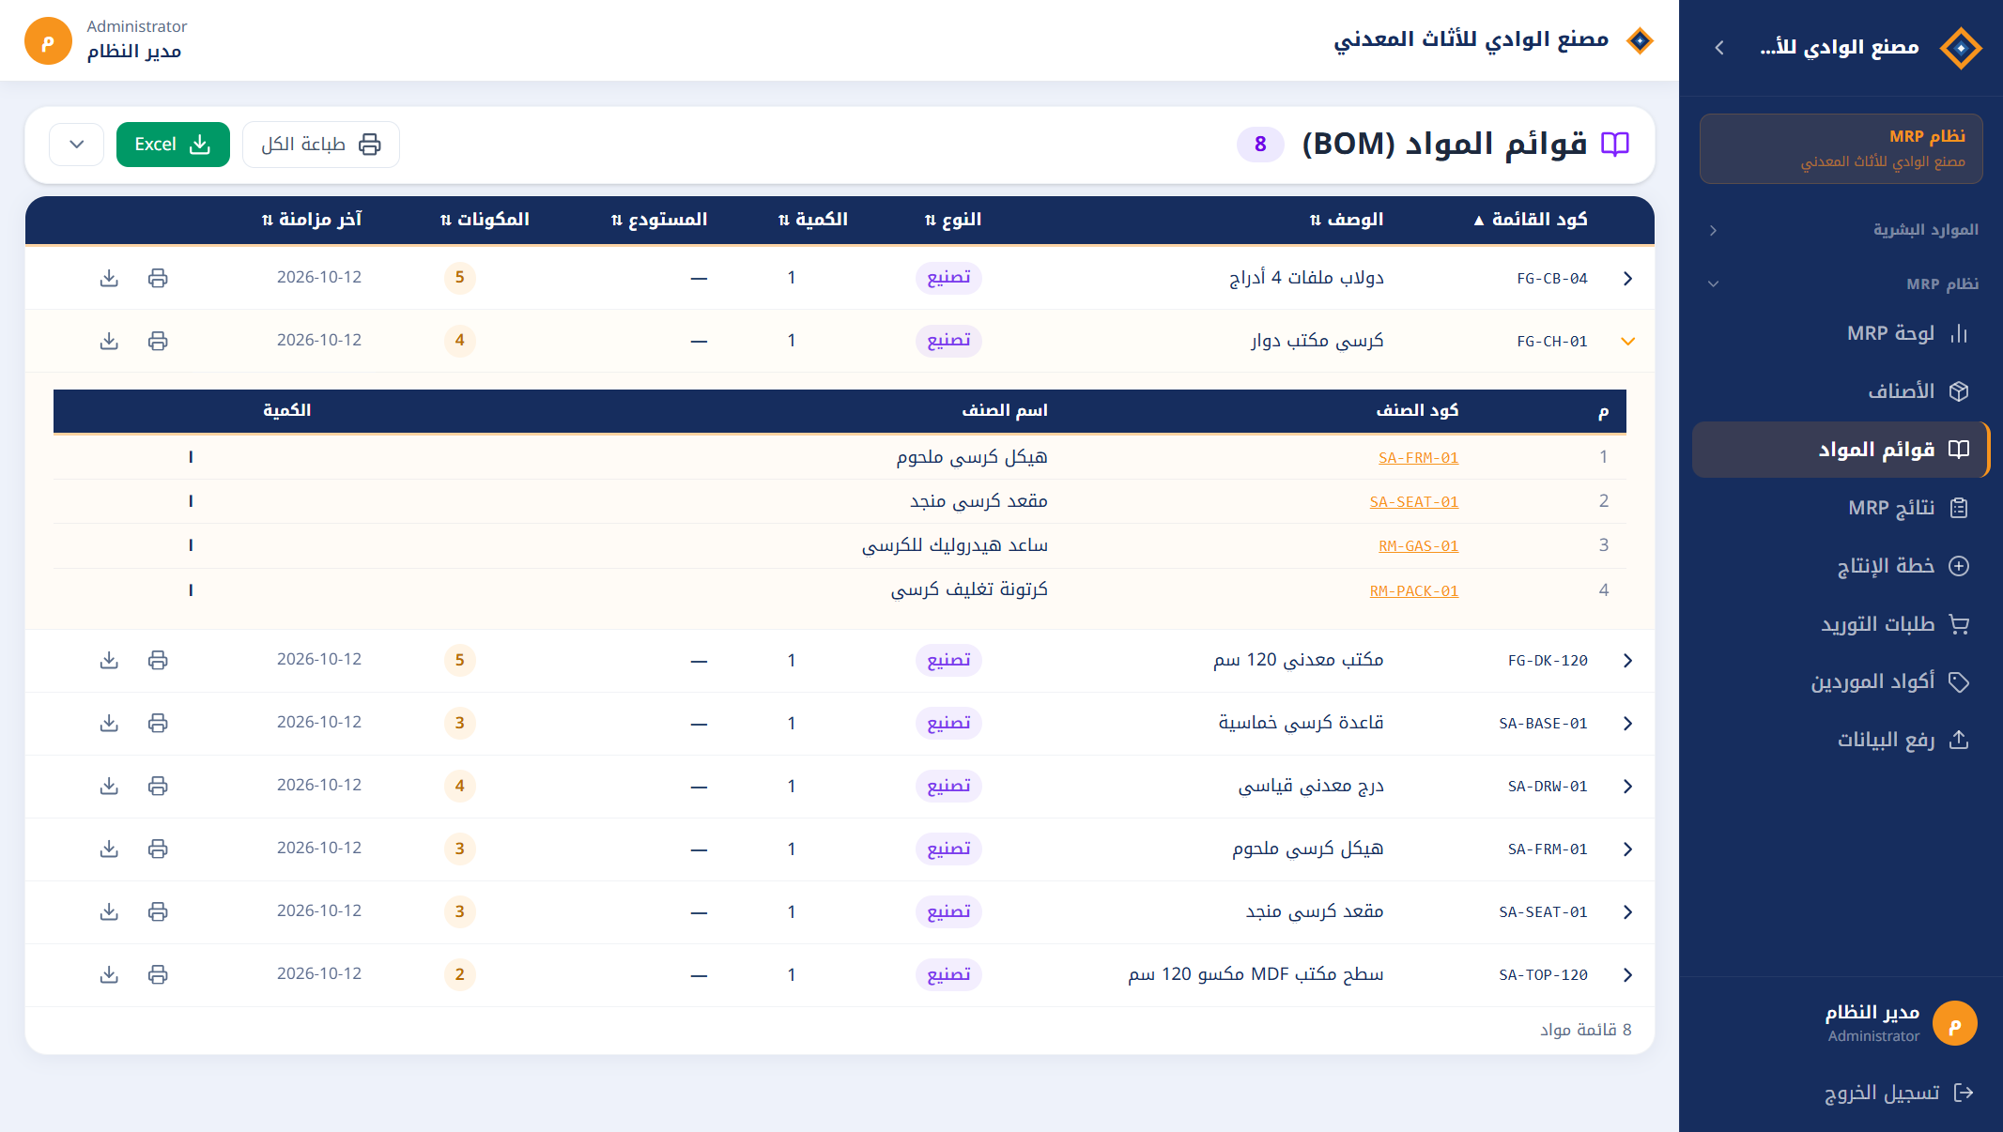The image size is (2003, 1132).
Task: Download the SA-DRW-01 row file
Action: click(x=109, y=786)
